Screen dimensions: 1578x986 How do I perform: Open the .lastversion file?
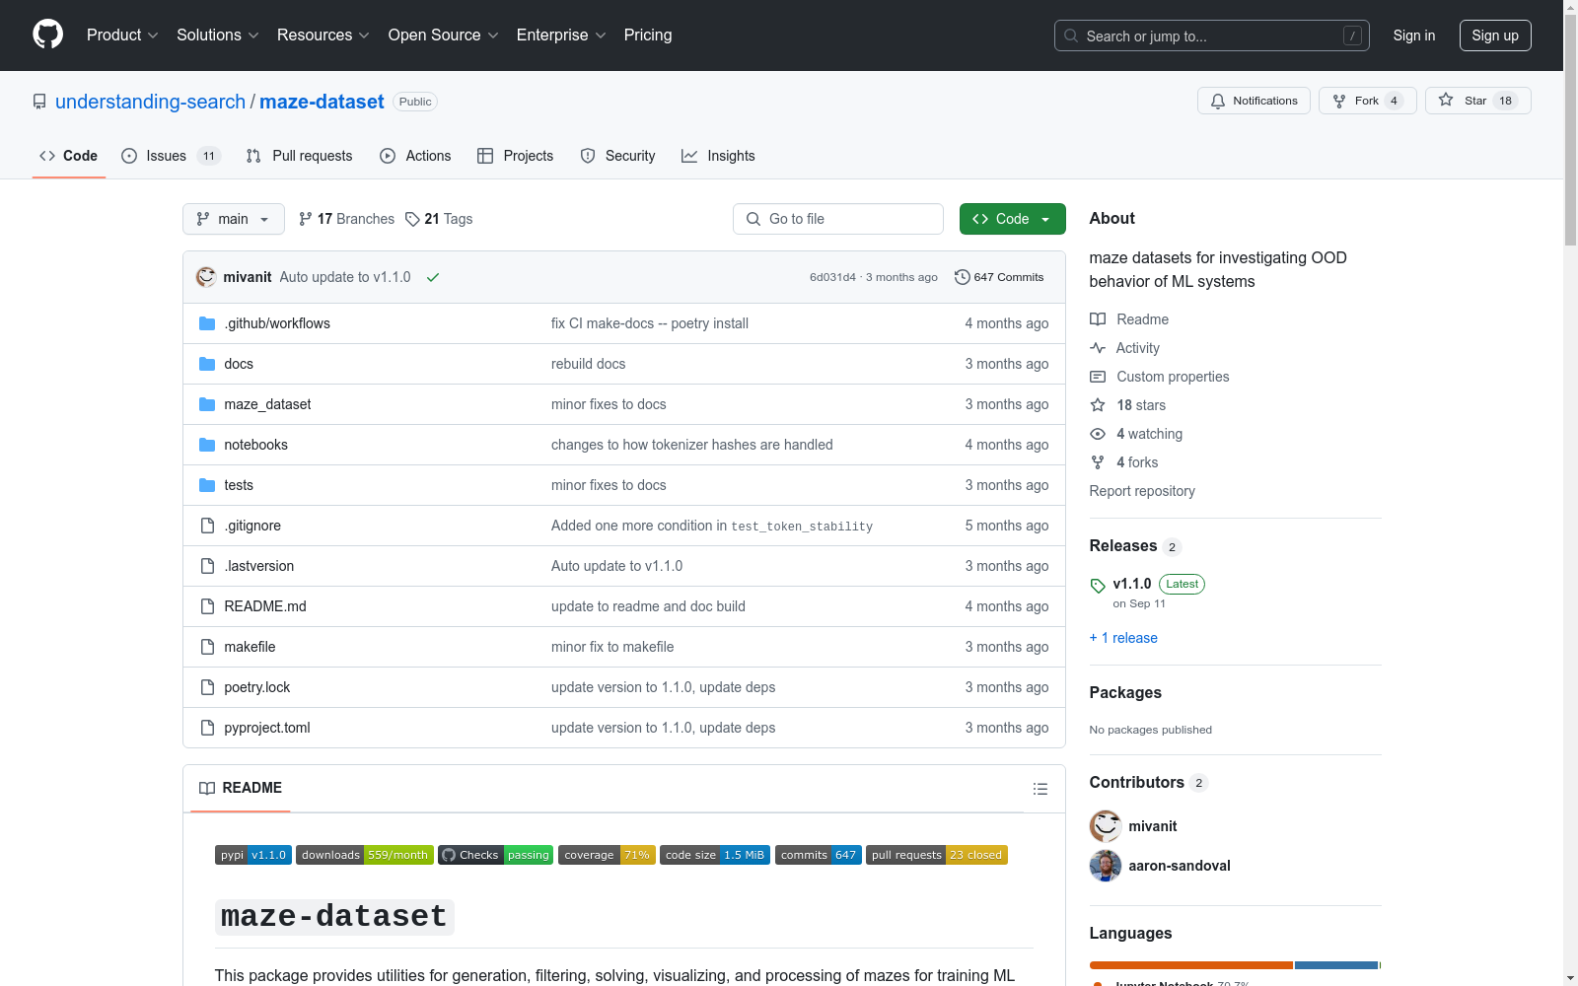coord(258,566)
